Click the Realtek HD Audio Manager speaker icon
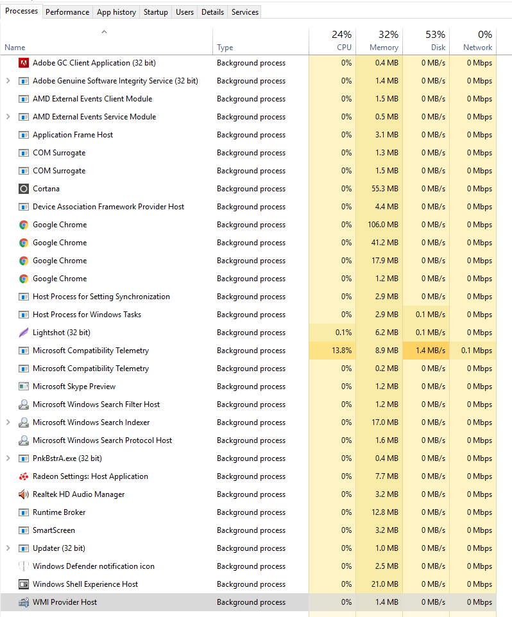Screen dimensions: 512x617 click(x=24, y=494)
